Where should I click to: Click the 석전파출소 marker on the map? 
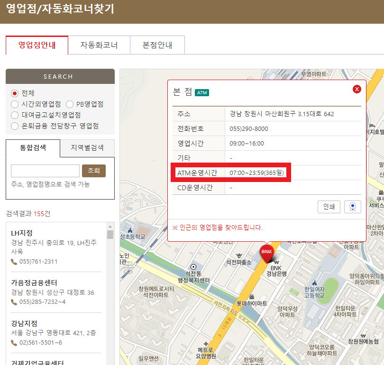[x=239, y=255]
